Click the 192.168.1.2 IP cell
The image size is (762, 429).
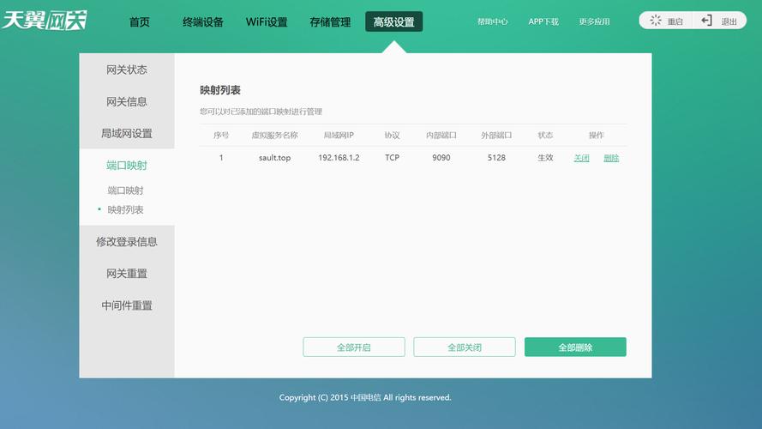(339, 158)
